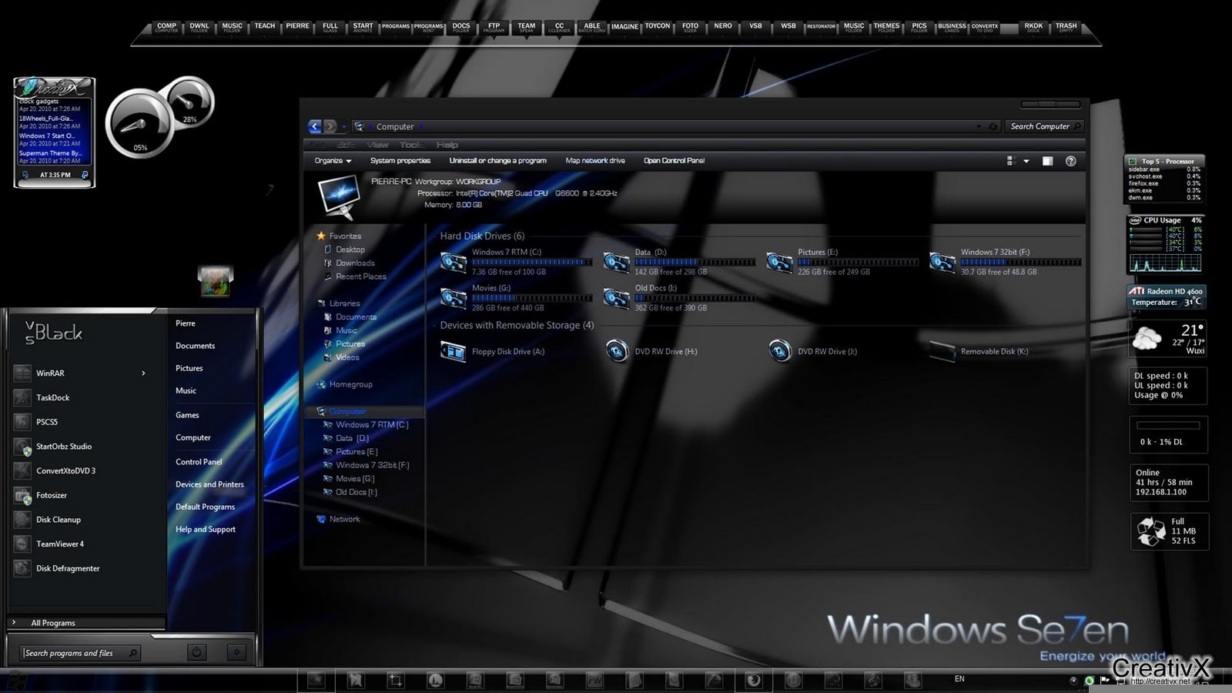This screenshot has height=693, width=1232.
Task: Click the WinRAR icon in the Start menu
Action: [22, 373]
